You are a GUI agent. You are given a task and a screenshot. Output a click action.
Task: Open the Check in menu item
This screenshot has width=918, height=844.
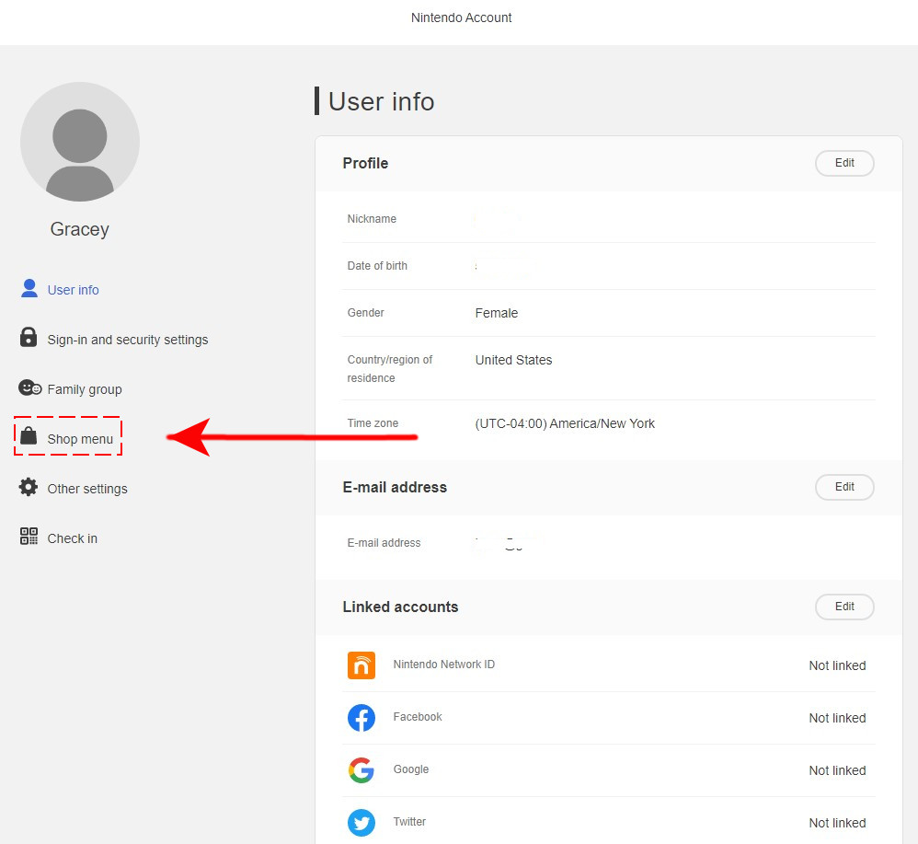tap(72, 538)
